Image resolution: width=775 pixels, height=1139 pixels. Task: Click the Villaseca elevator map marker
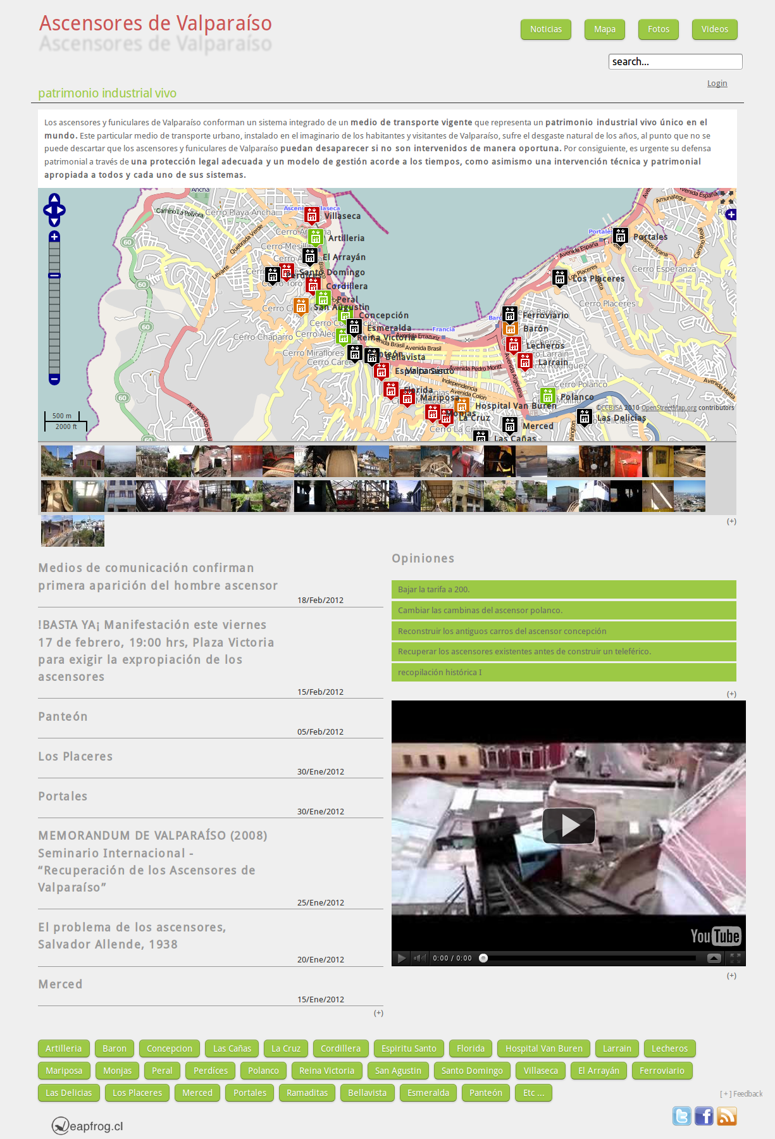[x=312, y=215]
